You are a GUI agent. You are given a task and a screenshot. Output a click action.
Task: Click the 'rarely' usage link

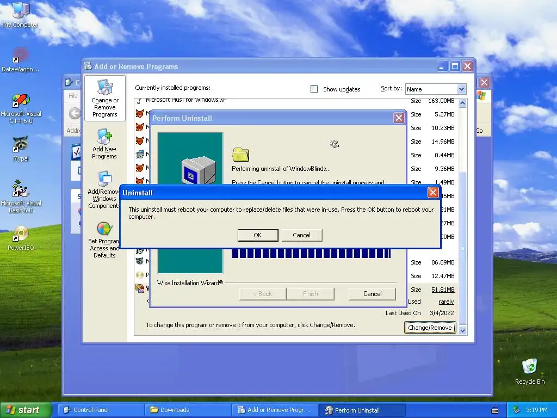point(446,302)
